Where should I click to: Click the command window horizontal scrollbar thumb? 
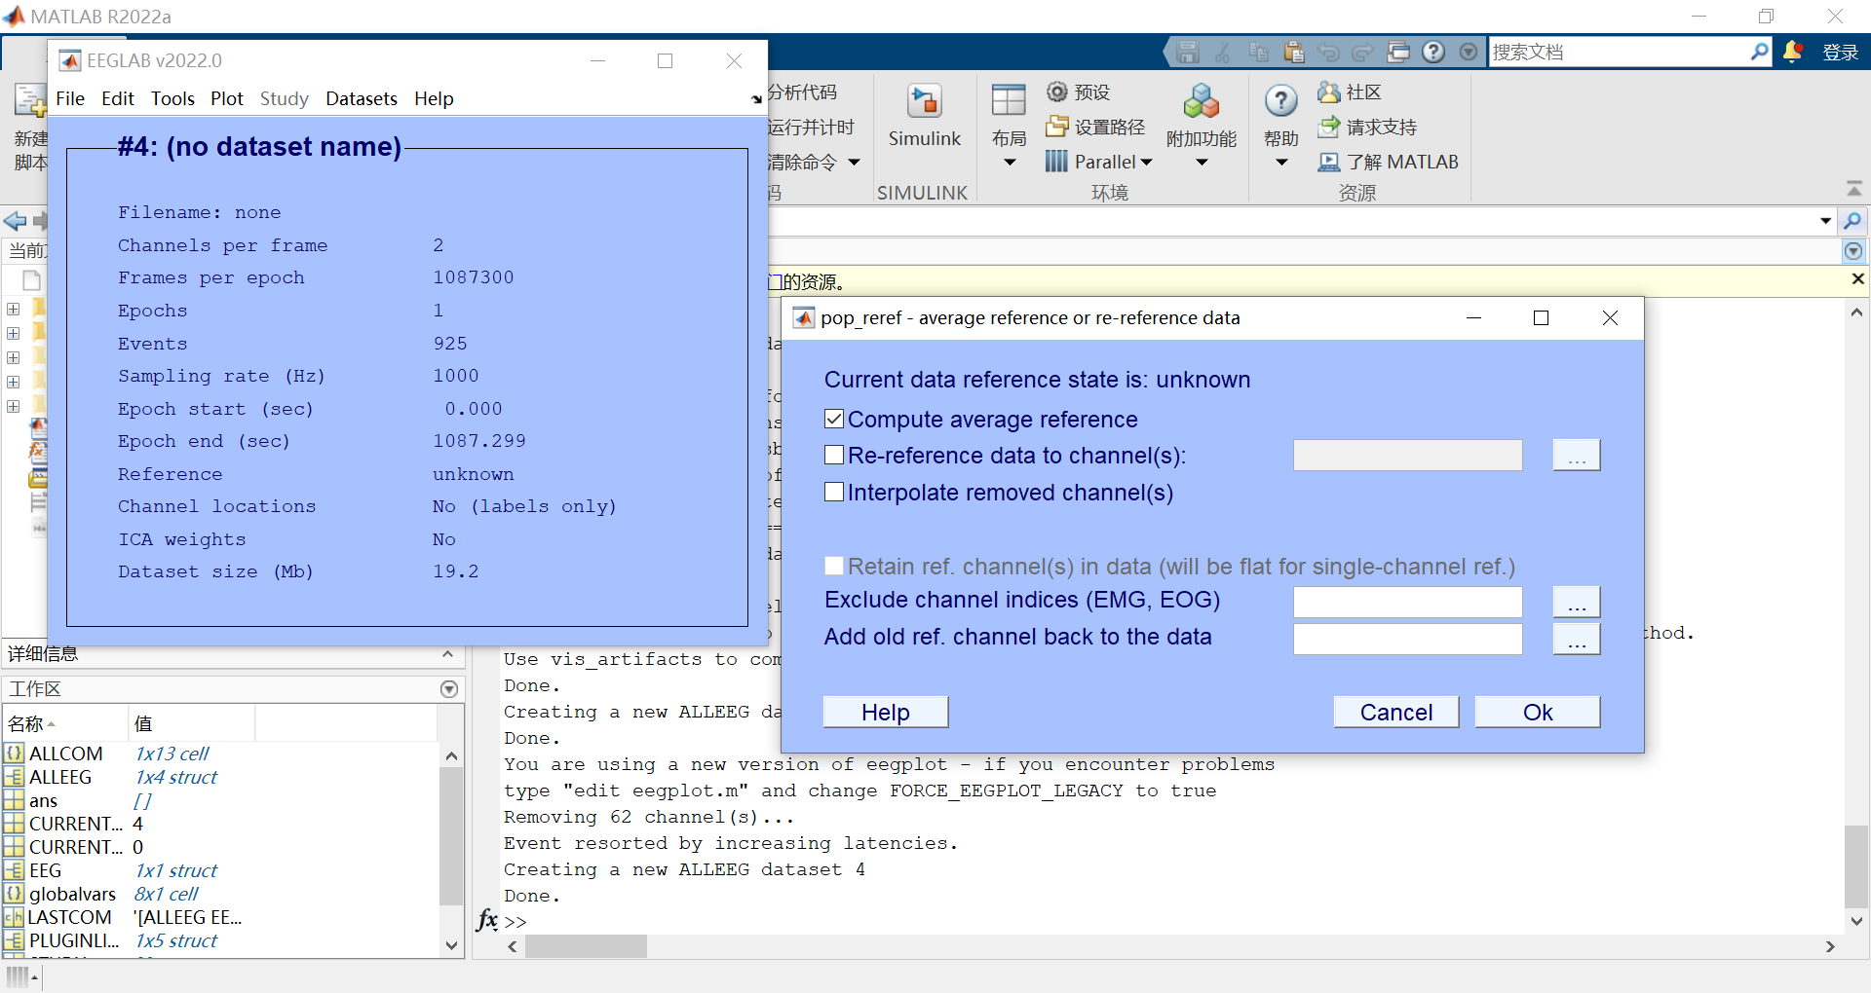[586, 946]
